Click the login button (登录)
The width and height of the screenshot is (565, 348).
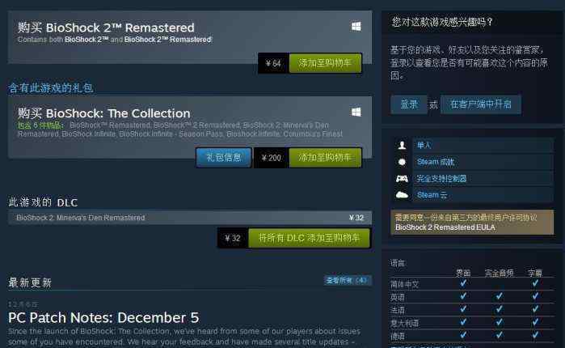(409, 104)
